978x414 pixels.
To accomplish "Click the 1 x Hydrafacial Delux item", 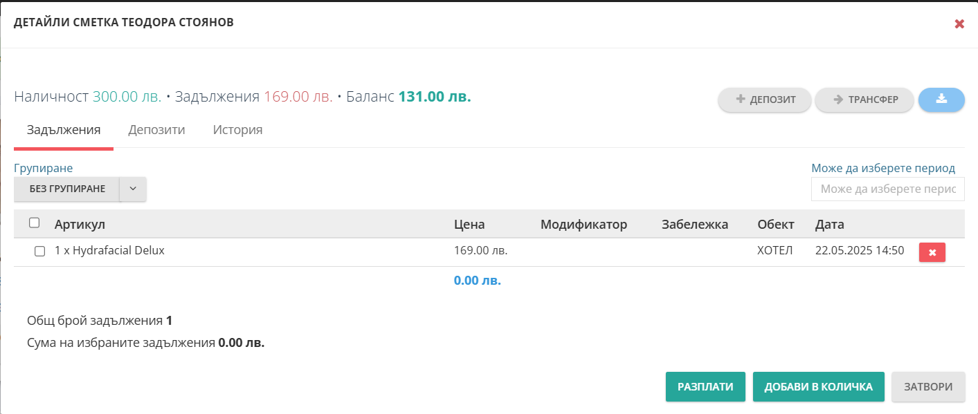I will (x=109, y=251).
